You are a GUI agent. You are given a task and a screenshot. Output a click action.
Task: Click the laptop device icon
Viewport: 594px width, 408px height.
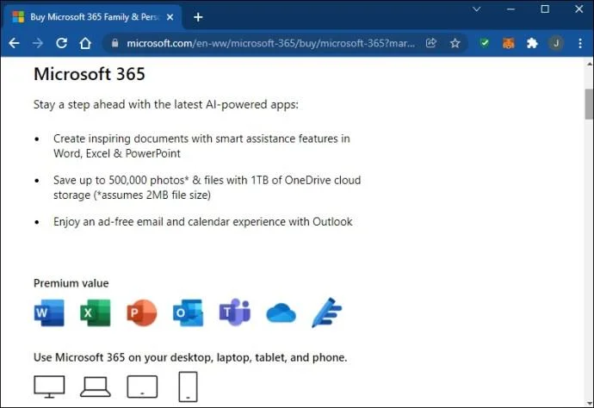[x=96, y=386]
